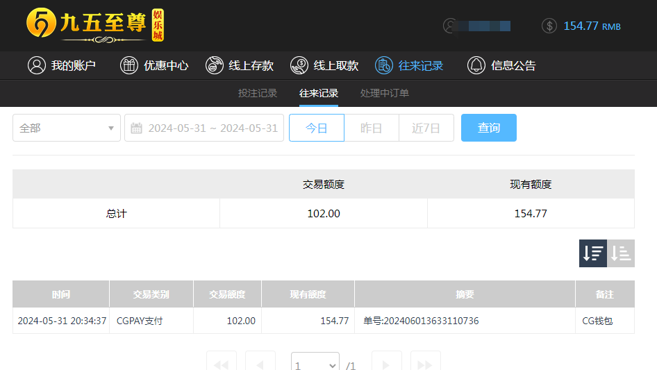Image resolution: width=657 pixels, height=370 pixels.
Task: Click the order number 单号:202406013633110736
Action: [421, 321]
